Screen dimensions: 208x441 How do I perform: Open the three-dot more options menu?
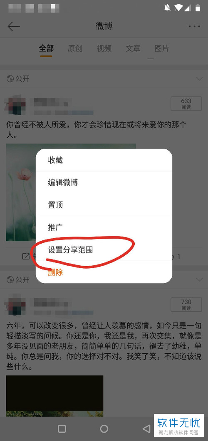tap(194, 26)
